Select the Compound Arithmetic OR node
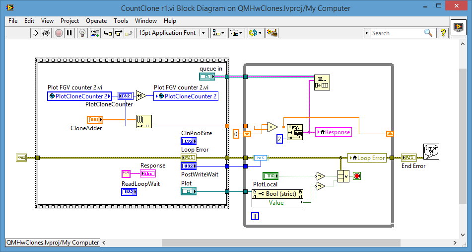Image resolution: width=472 pixels, height=252 pixels. point(343,176)
